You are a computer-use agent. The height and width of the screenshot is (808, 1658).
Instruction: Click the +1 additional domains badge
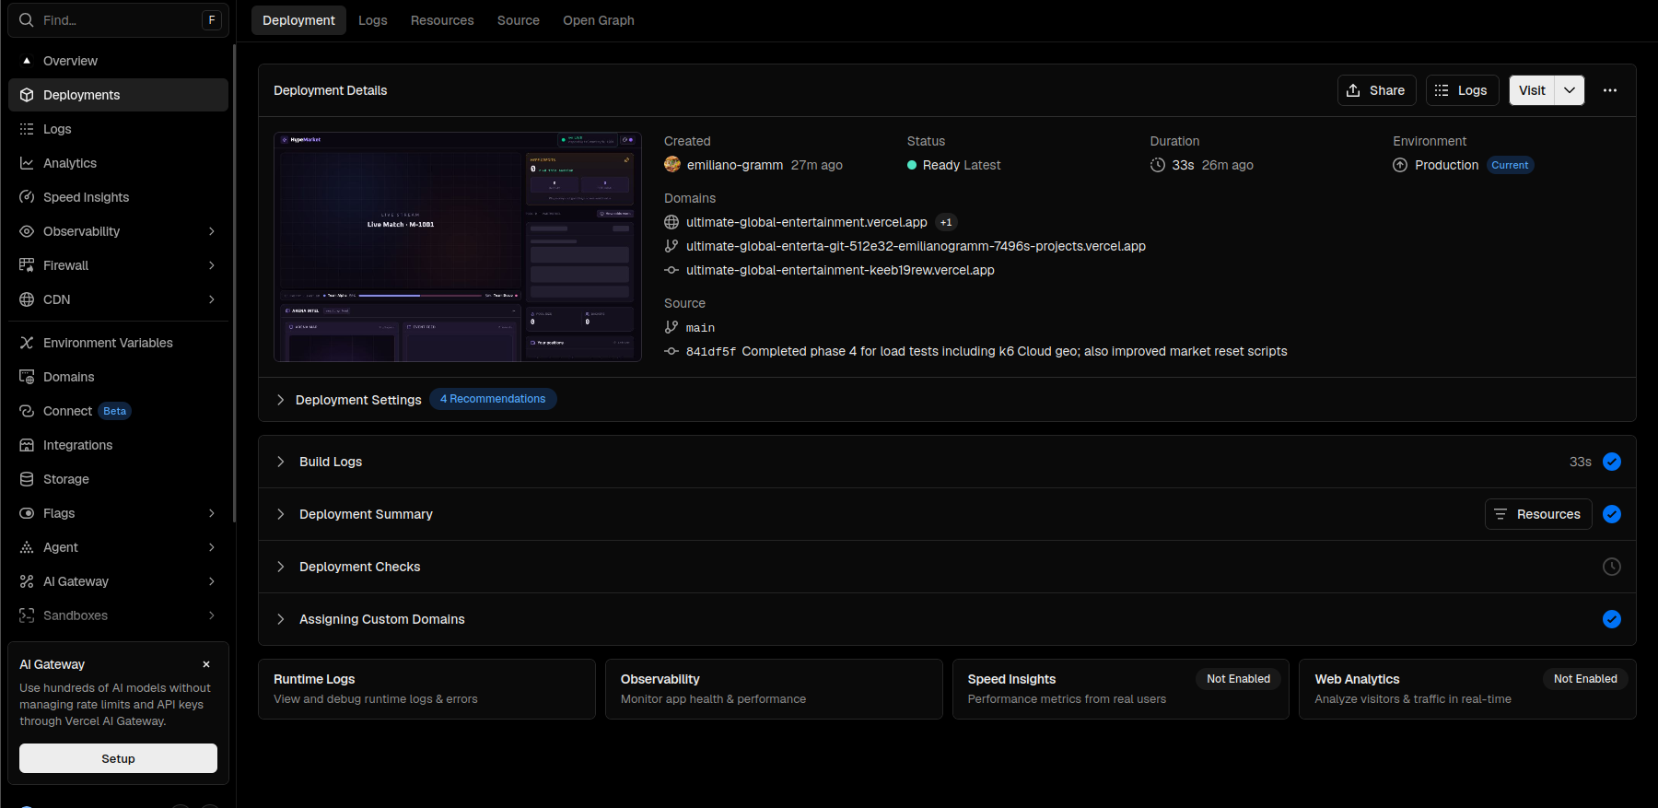[946, 222]
